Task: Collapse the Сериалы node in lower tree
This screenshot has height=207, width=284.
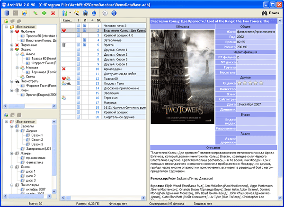Action: (x=12, y=127)
